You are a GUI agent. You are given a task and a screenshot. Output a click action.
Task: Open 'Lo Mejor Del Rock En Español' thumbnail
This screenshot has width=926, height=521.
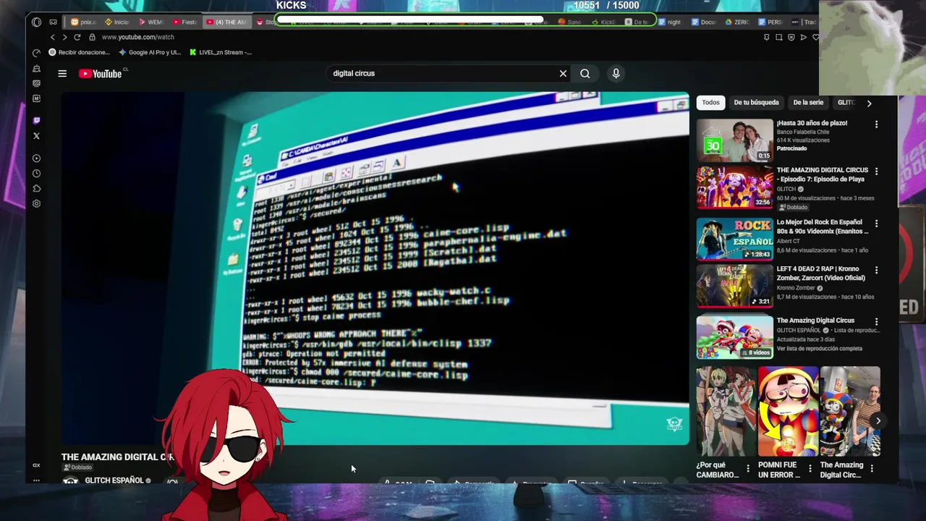tap(734, 239)
